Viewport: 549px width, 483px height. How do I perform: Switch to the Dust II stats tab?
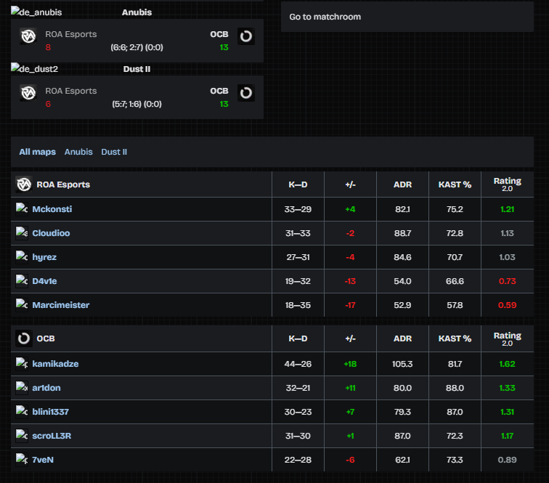tap(114, 152)
